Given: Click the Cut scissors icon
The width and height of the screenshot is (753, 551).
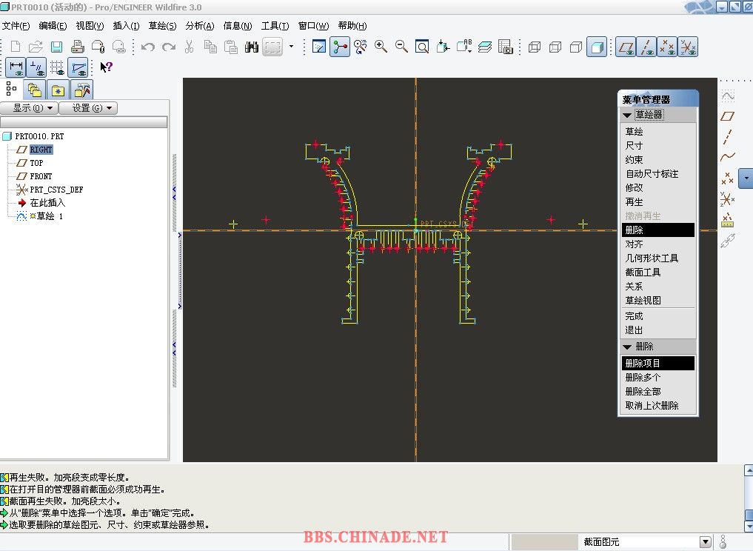Looking at the screenshot, I should (190, 47).
